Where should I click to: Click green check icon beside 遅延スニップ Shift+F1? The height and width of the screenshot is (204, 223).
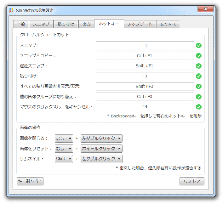[x=199, y=66]
